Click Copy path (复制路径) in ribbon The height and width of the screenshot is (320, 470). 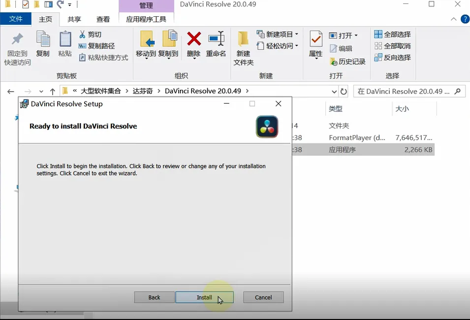96,46
